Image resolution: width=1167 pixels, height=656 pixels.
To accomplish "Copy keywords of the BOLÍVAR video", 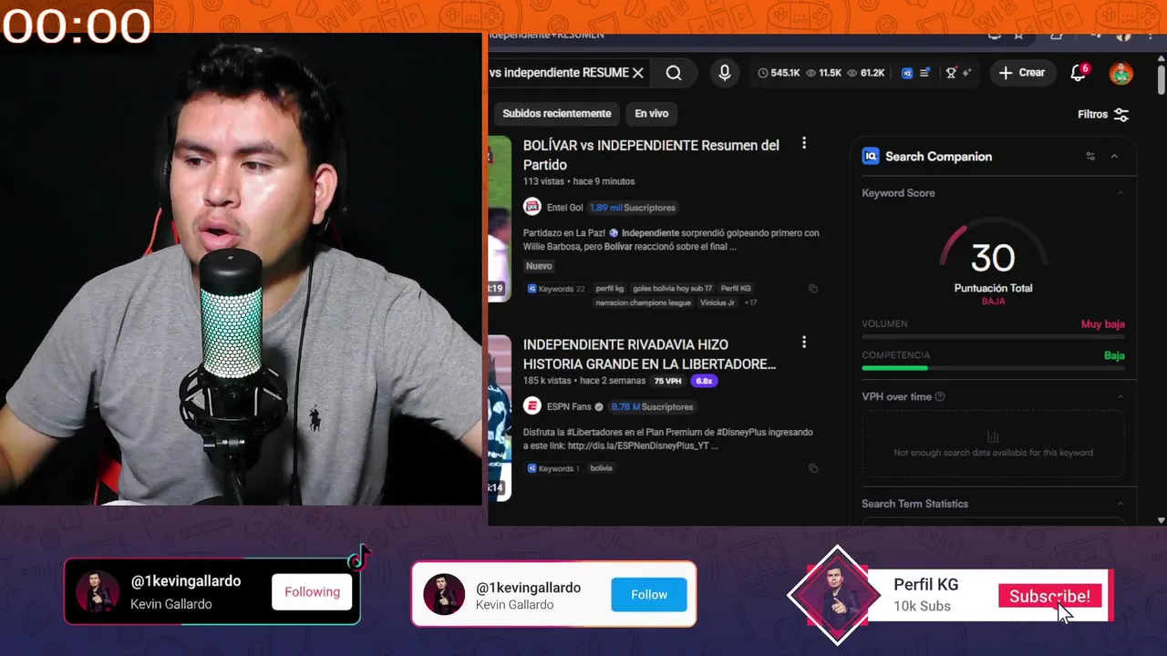I will [813, 289].
